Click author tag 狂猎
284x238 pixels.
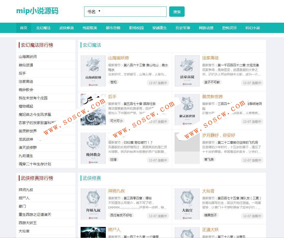tap(113, 160)
